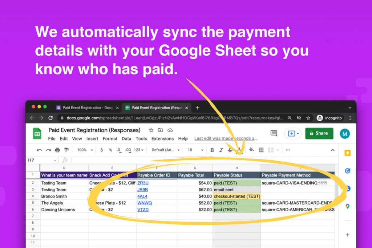Click the Name Box cell reference field

point(39,159)
